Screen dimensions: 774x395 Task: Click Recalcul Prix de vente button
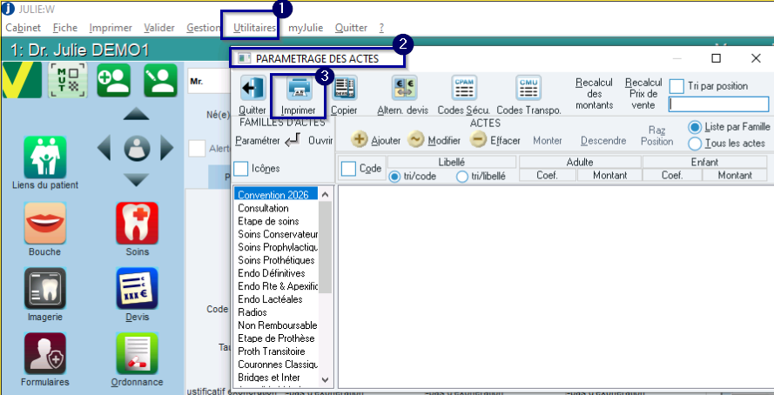click(643, 94)
